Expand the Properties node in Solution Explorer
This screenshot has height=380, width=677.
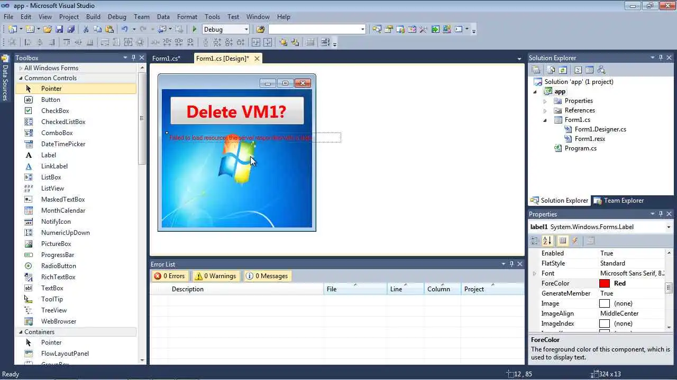point(545,101)
